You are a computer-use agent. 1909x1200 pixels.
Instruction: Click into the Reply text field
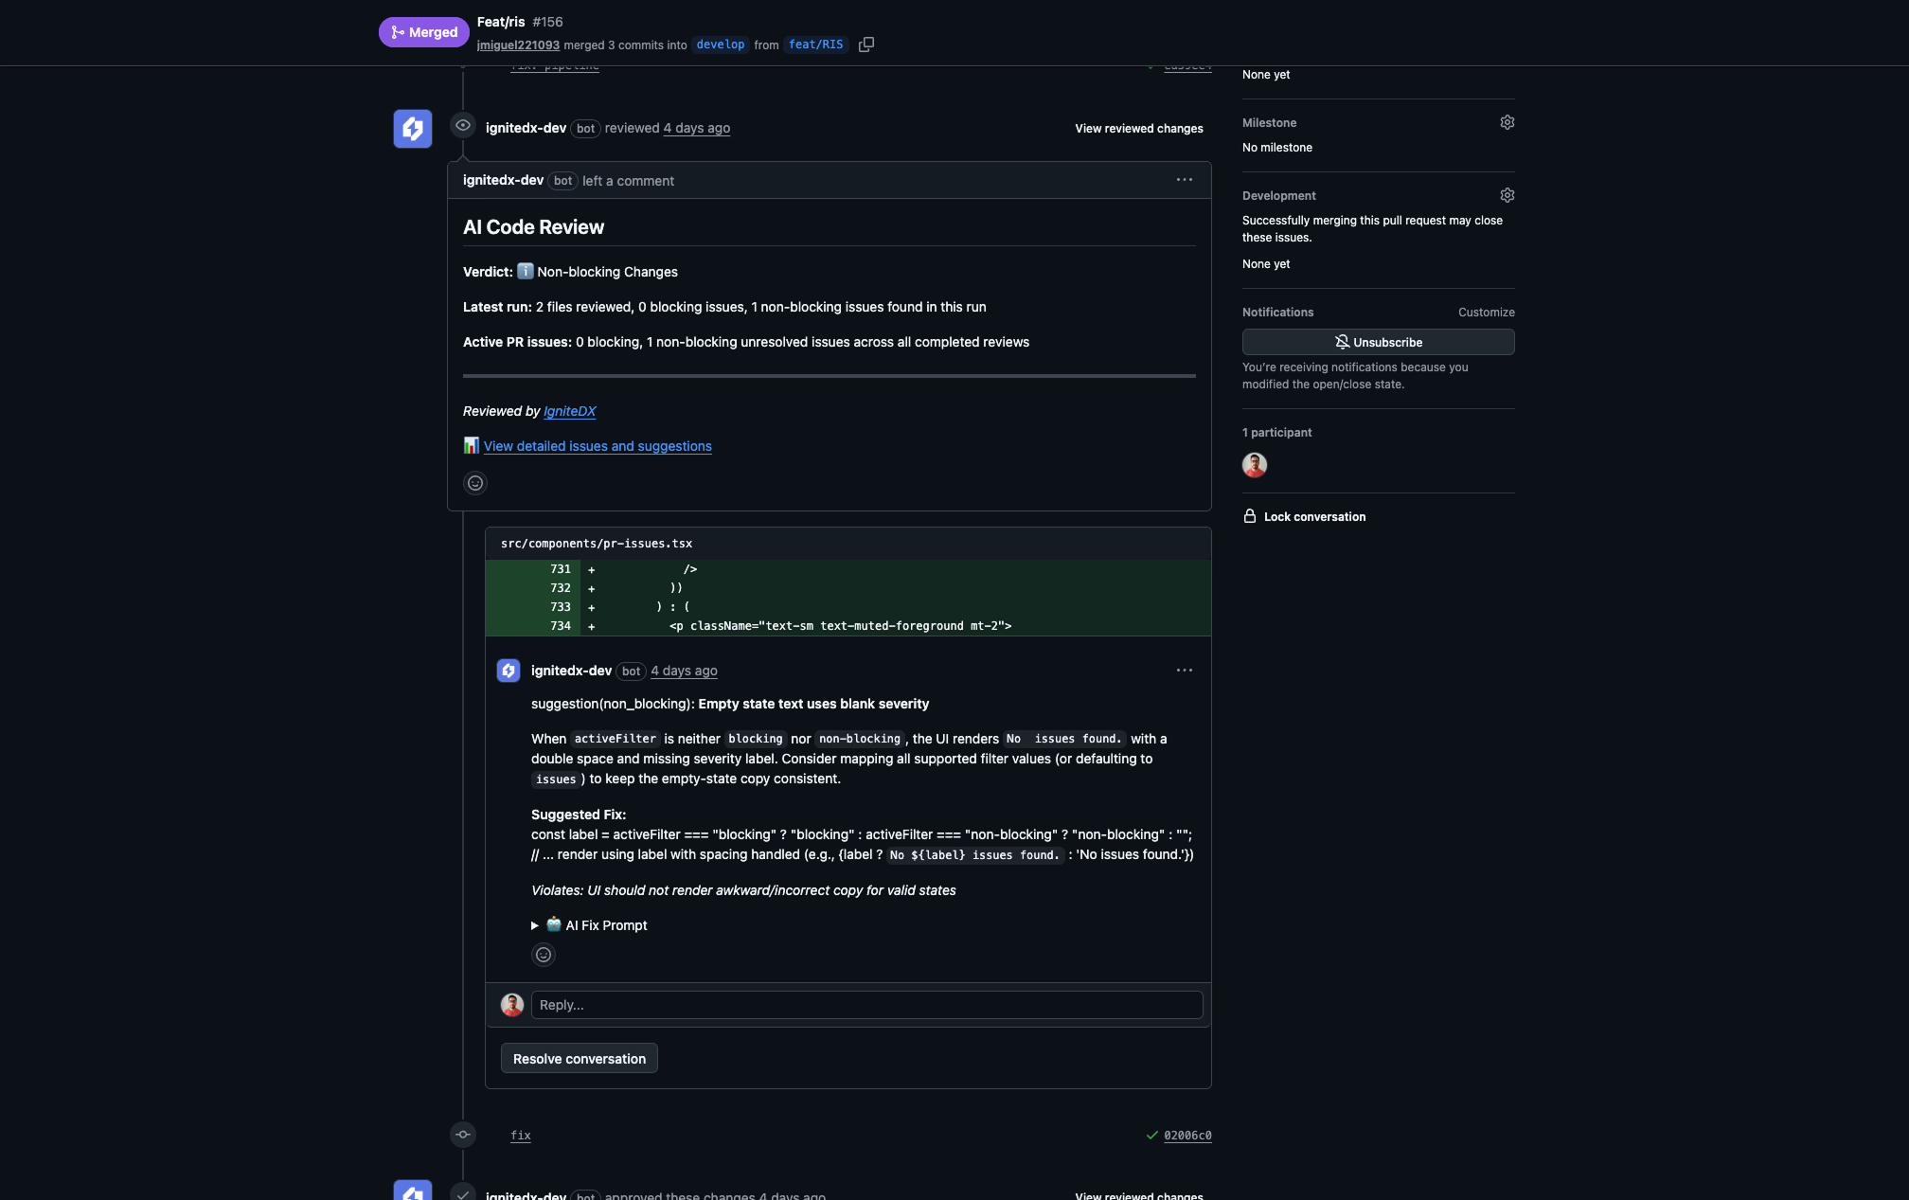866,1005
